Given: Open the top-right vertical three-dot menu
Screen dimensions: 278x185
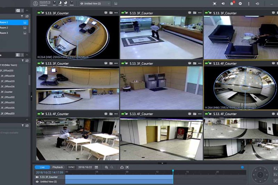Looking at the screenshot, I should point(248,3).
